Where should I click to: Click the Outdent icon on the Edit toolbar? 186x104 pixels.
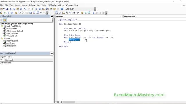point(78,13)
